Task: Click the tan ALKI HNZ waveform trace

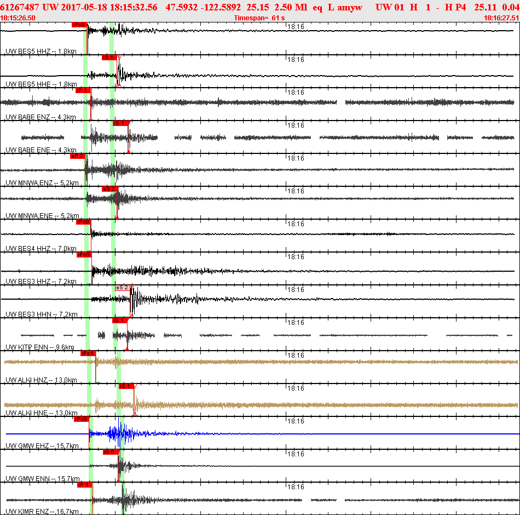Action: coord(261,362)
